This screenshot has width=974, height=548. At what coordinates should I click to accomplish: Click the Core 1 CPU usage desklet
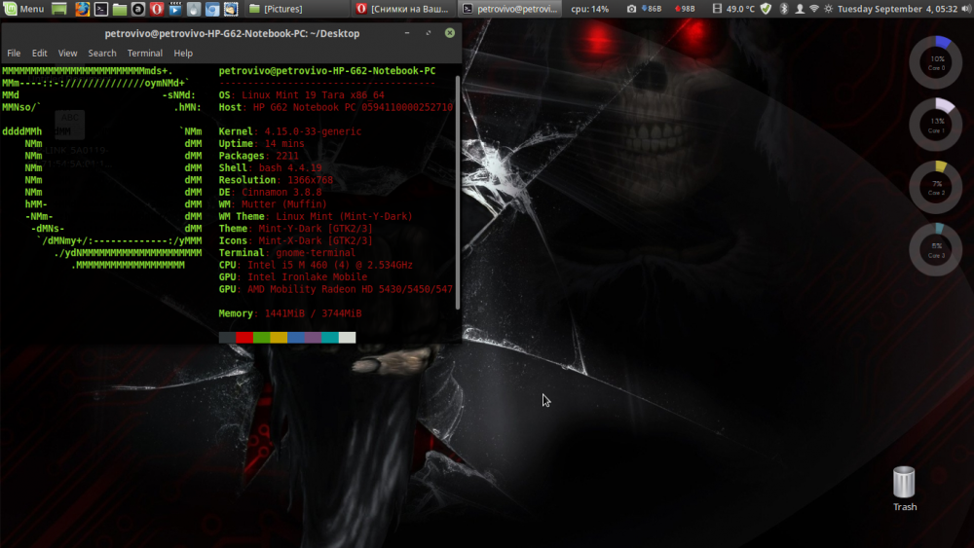point(936,125)
